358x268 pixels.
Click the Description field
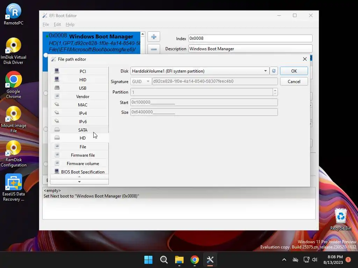(x=250, y=49)
